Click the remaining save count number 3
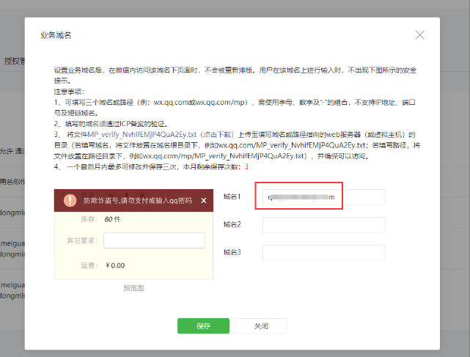The width and height of the screenshot is (470, 357). click(x=246, y=167)
